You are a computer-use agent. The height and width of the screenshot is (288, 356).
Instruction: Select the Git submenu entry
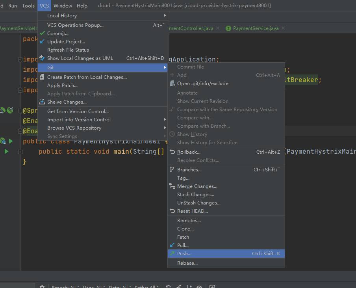coord(103,67)
